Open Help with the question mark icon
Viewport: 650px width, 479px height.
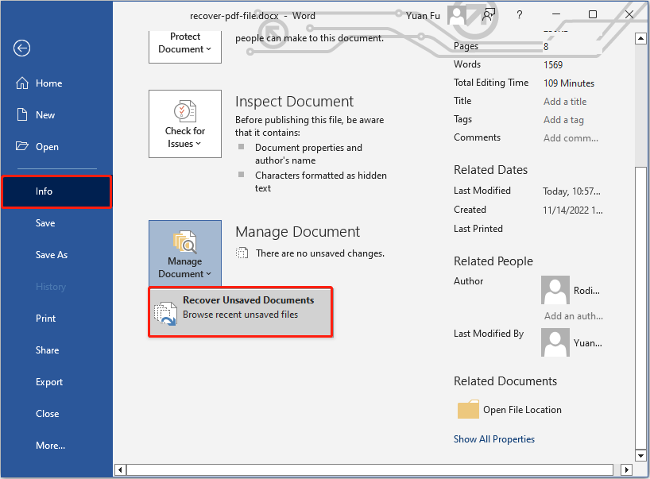(520, 15)
